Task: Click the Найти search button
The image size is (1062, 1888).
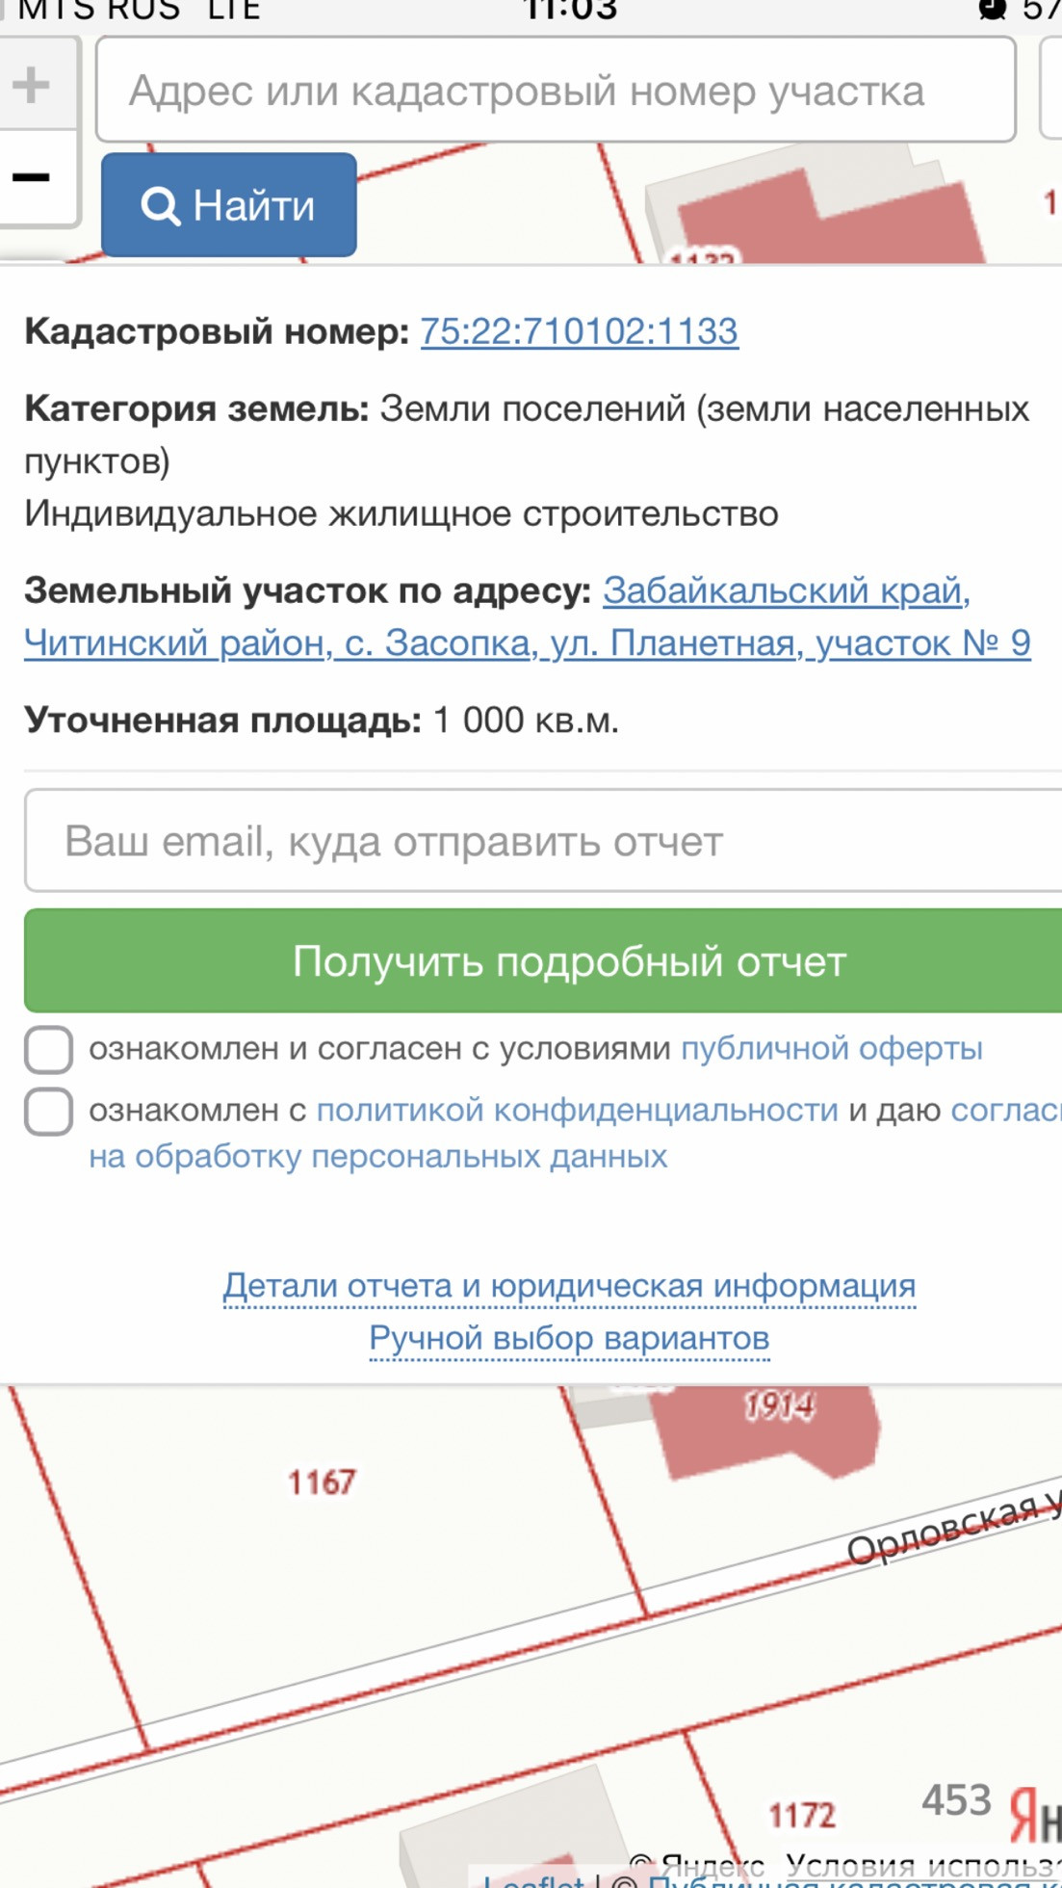Action: 229,205
